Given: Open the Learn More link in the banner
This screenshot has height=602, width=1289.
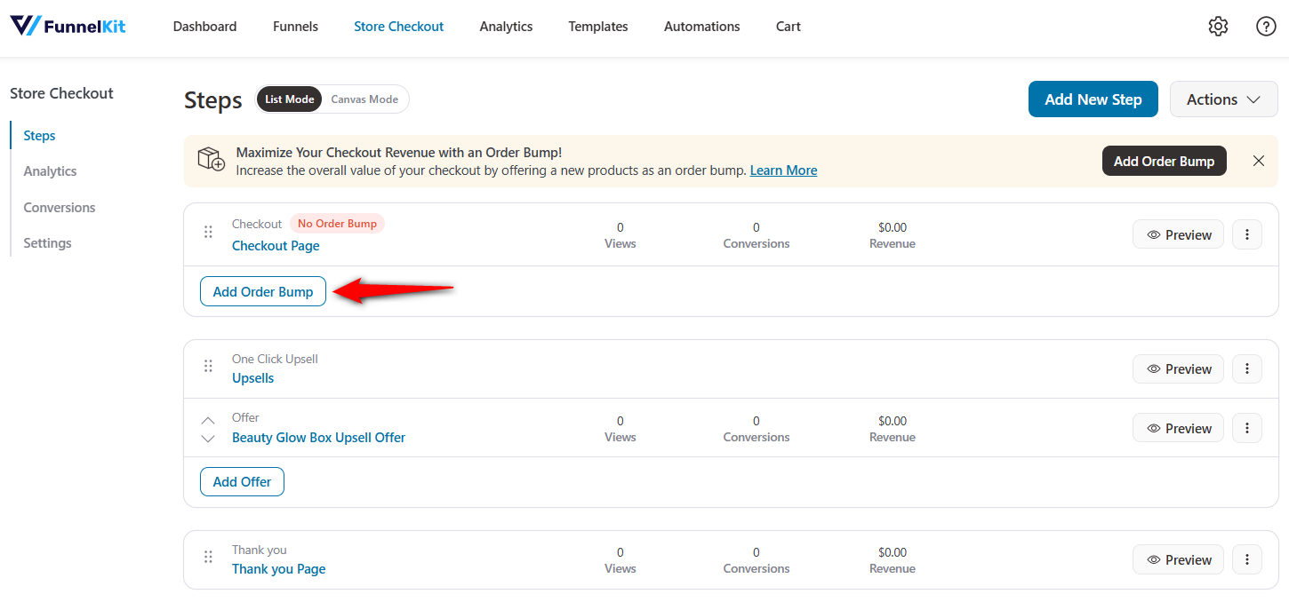Looking at the screenshot, I should tap(783, 170).
